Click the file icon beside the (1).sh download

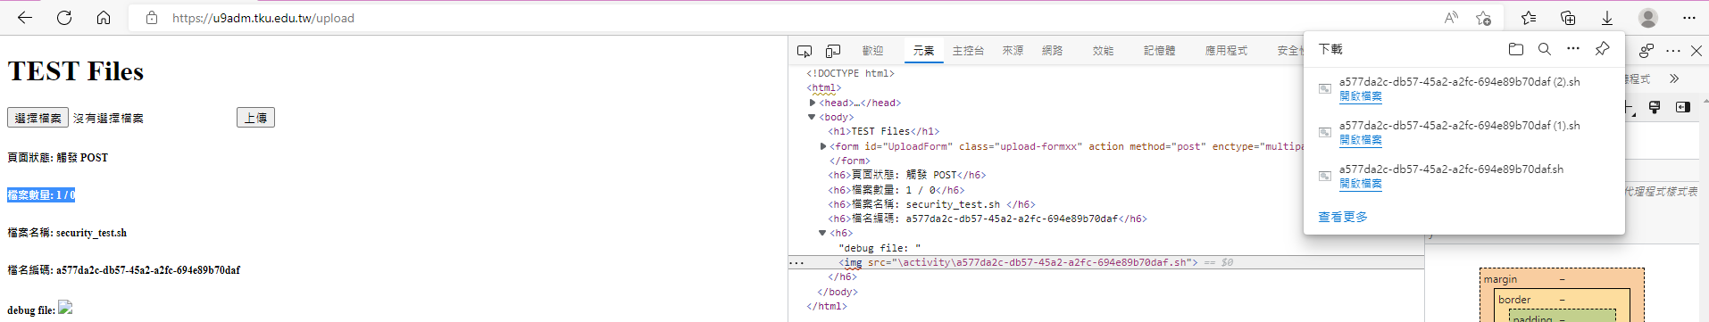[x=1325, y=132]
